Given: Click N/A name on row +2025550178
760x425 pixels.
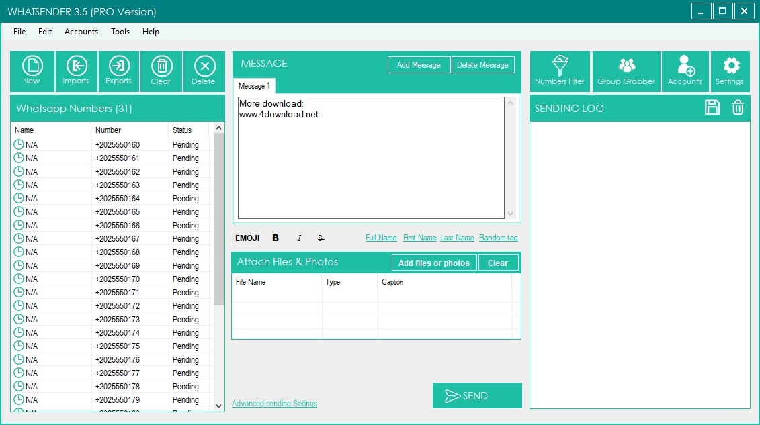Looking at the screenshot, I should [32, 386].
